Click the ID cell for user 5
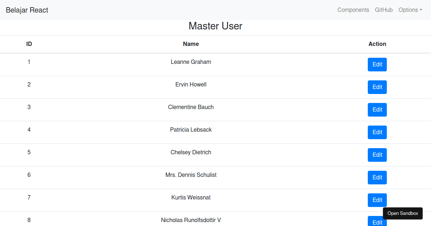This screenshot has height=226, width=431. click(29, 152)
